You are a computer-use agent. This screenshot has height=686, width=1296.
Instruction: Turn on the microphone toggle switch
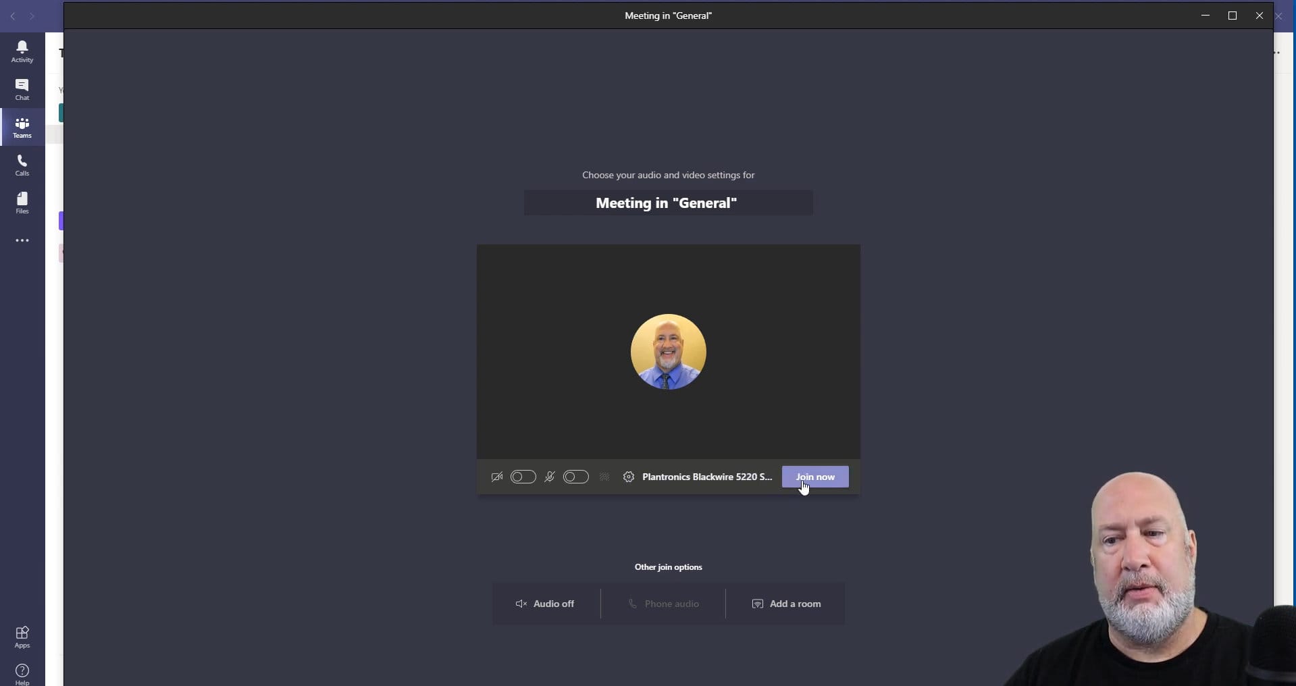pyautogui.click(x=576, y=477)
